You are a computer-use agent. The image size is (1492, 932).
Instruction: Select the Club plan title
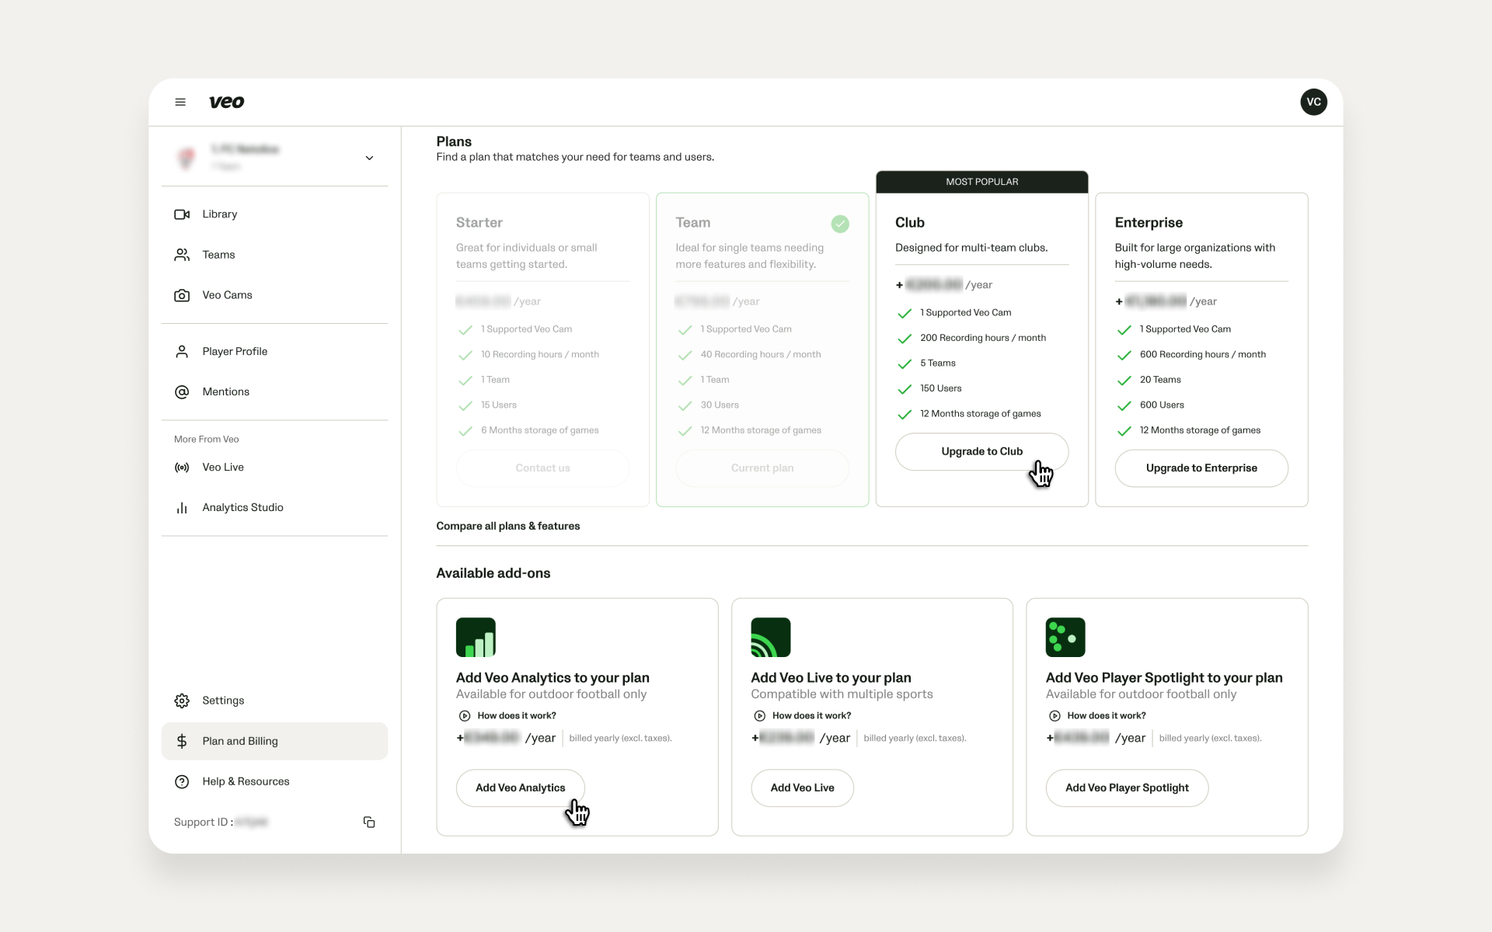(x=909, y=223)
